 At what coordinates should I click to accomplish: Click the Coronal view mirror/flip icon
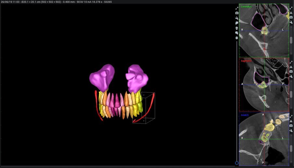(291, 13)
